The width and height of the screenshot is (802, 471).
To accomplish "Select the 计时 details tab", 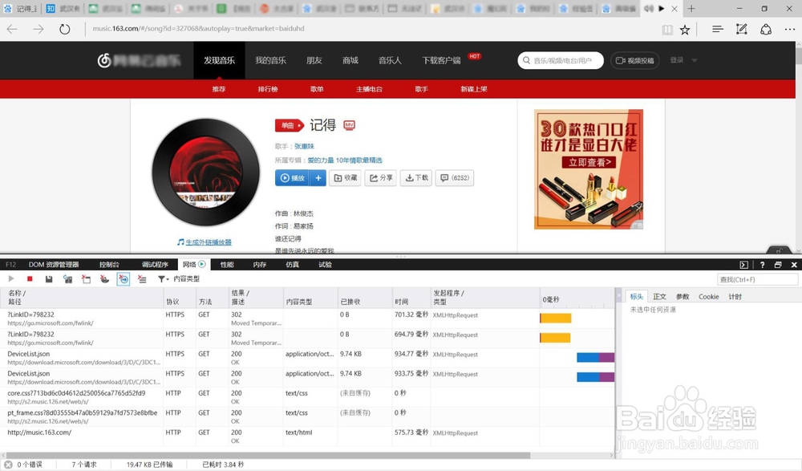I will [735, 296].
